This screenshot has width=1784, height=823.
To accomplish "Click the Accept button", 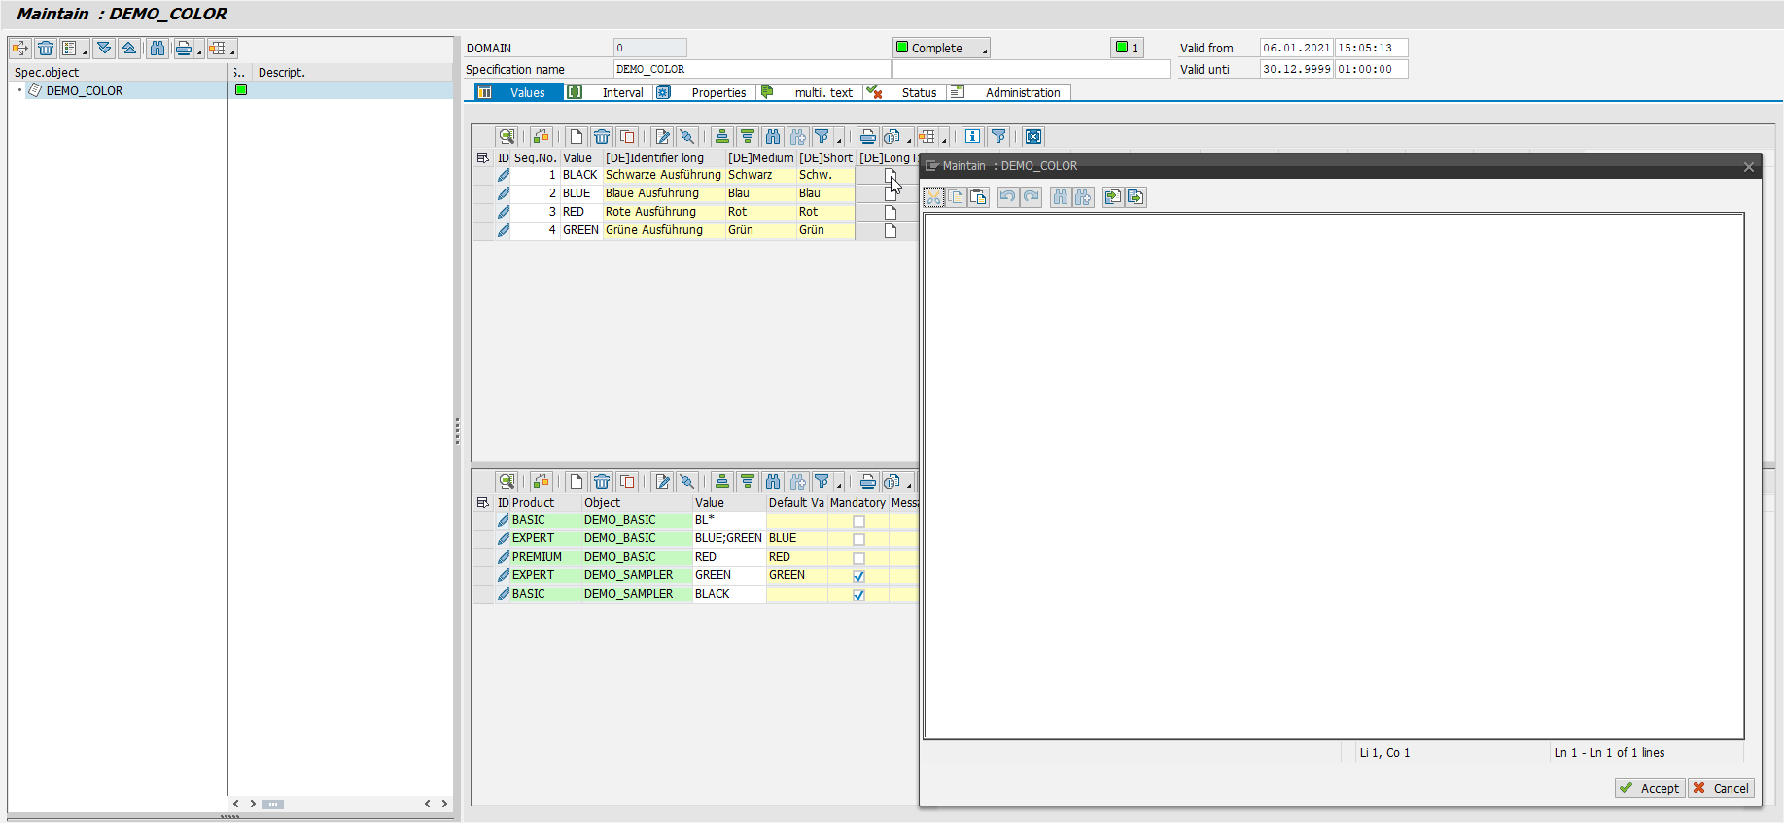I will pos(1650,788).
